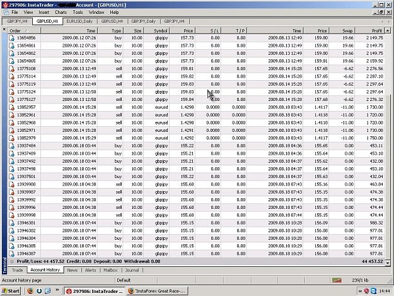This screenshot has width=394, height=296.
Task: Open the Journal terminal tab
Action: [x=132, y=270]
